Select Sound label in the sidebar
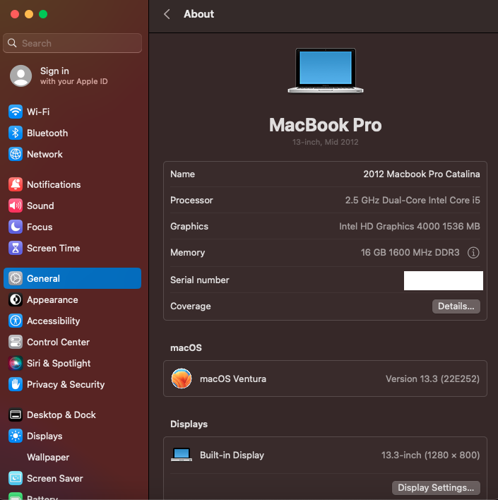 (x=40, y=206)
